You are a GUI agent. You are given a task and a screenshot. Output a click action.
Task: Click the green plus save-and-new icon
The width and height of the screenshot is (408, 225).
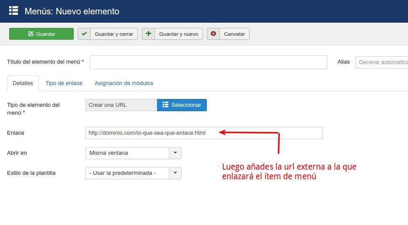[148, 34]
